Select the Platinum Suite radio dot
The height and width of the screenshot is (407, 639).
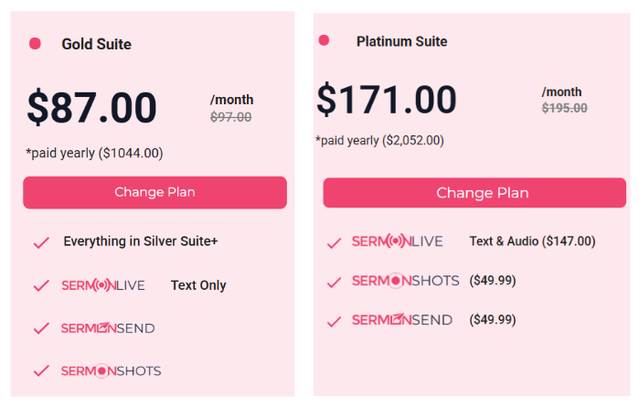(324, 40)
